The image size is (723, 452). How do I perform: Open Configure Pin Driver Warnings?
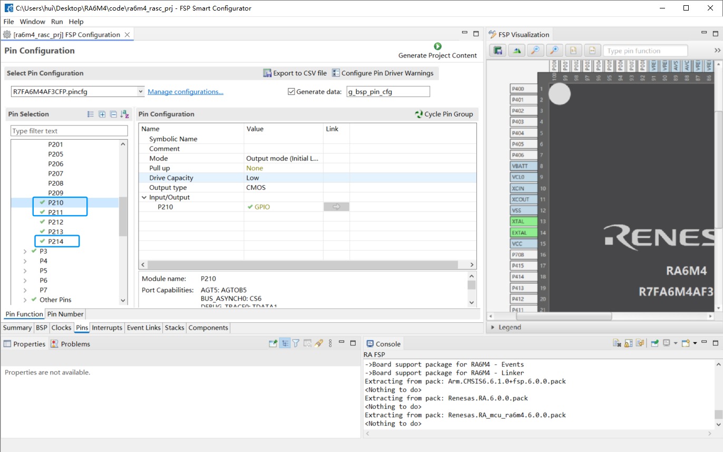pos(383,73)
